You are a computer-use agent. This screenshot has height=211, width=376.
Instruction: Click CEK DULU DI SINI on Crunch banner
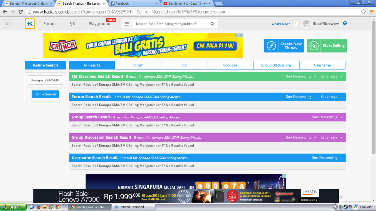[215, 46]
